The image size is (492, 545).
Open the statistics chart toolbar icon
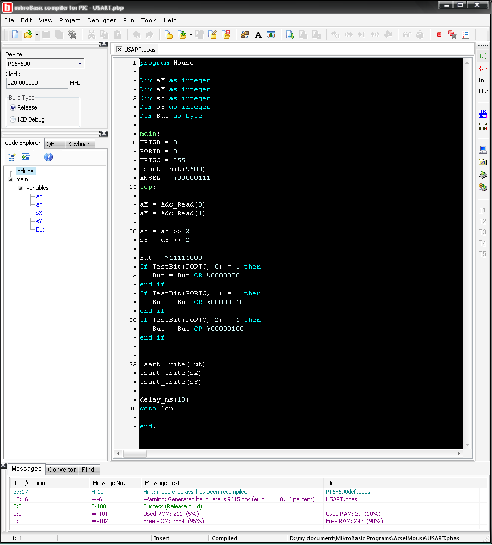tap(271, 34)
